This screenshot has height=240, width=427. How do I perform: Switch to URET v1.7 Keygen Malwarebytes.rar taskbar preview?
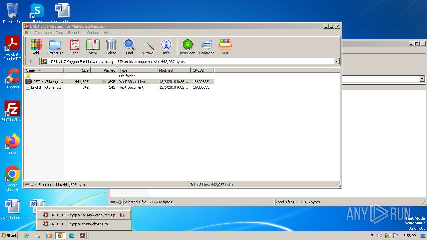click(x=84, y=224)
